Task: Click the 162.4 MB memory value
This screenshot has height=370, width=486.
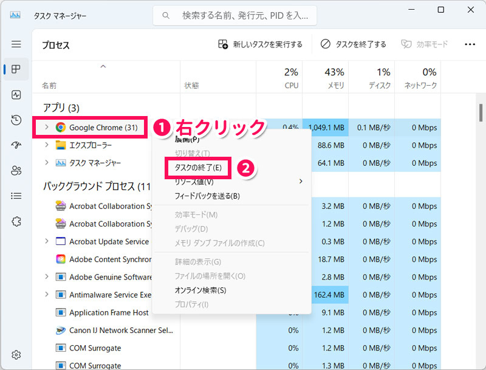Action: pyautogui.click(x=329, y=295)
